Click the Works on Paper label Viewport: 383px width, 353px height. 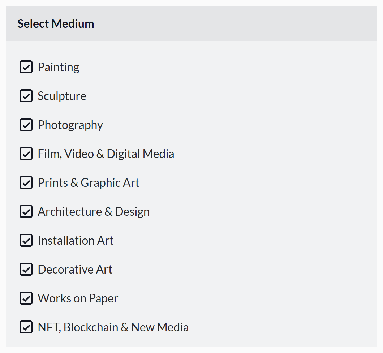click(x=78, y=298)
